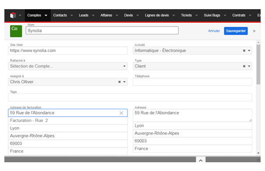Open the Activité dropdown arrow
265x171 pixels.
(249, 50)
